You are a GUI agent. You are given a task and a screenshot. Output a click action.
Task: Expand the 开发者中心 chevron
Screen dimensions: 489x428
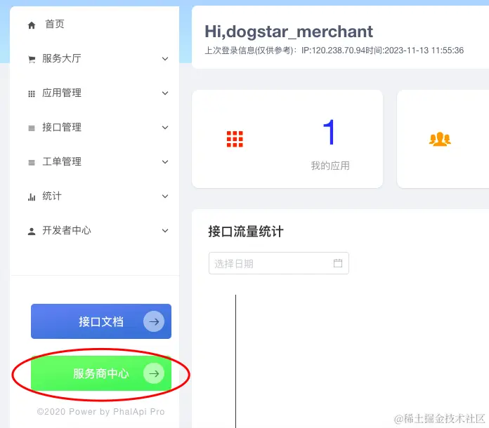[165, 231]
